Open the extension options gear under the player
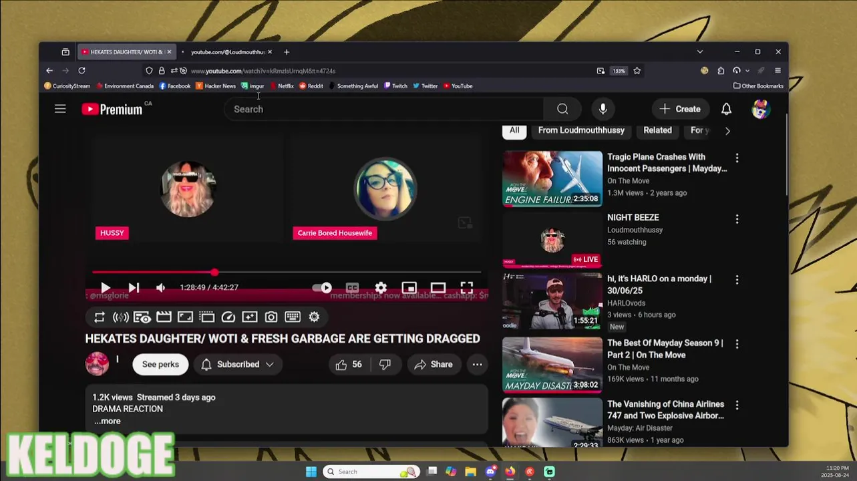The width and height of the screenshot is (857, 481). pos(314,317)
